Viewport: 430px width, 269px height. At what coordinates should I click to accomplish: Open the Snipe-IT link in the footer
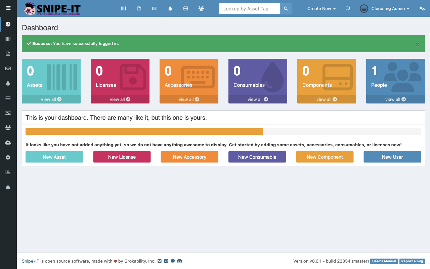pos(31,261)
